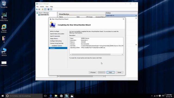Click the volume icon in system tray
The width and height of the screenshot is (174, 98).
tap(157, 96)
